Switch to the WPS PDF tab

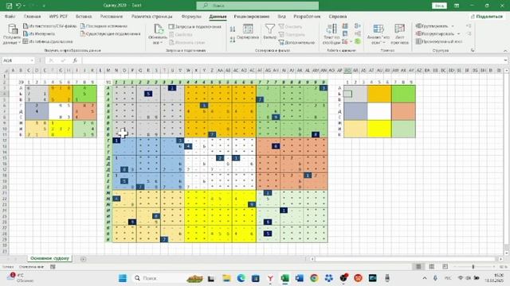[x=58, y=16]
